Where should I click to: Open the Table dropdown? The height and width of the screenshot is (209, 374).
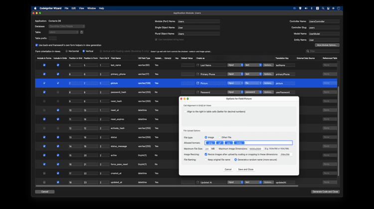(x=64, y=32)
